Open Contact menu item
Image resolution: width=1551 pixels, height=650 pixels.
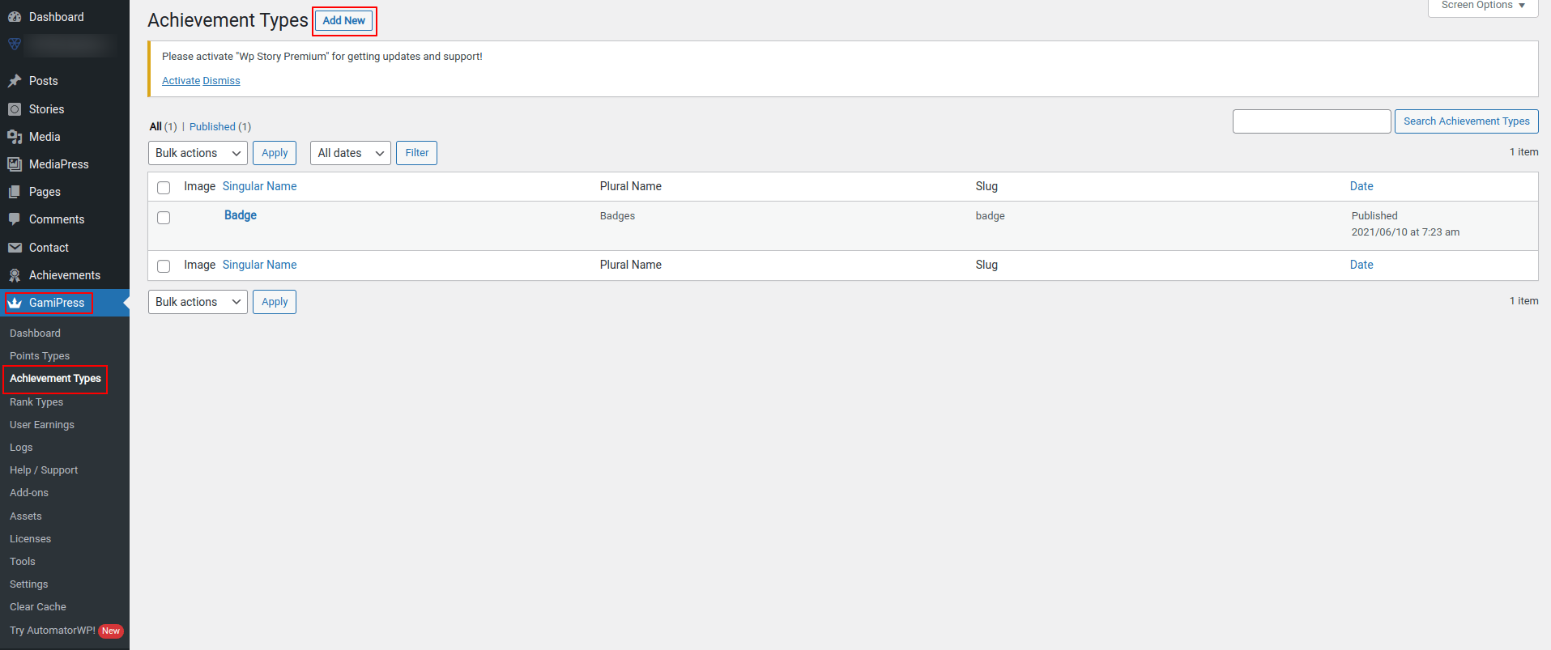49,248
